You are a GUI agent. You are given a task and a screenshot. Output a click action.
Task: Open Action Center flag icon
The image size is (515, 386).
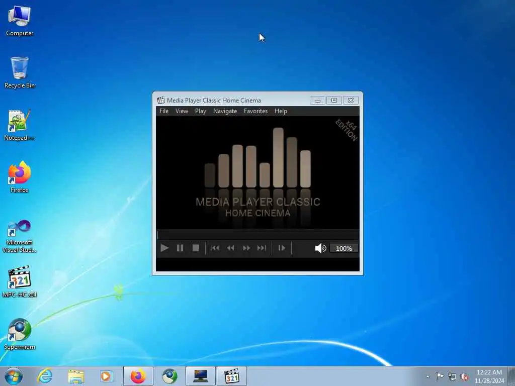[440, 376]
